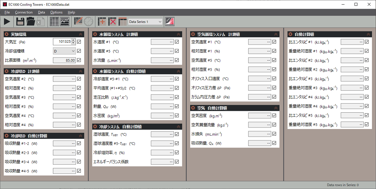This screenshot has height=189, width=376.
Task: Click the gear icon of 冷却塔D 計測値
Action: 7,71
